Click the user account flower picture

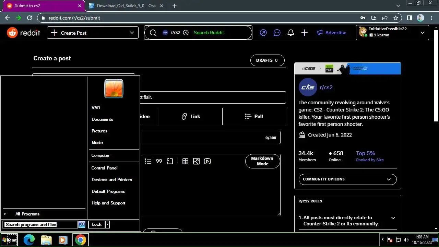[x=114, y=89]
